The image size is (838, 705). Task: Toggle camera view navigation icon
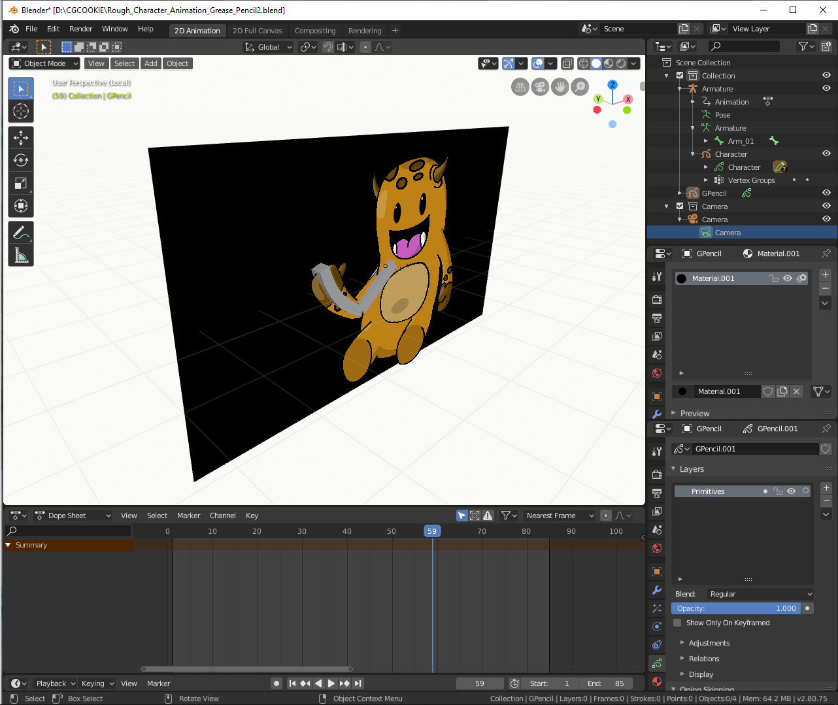pos(540,87)
